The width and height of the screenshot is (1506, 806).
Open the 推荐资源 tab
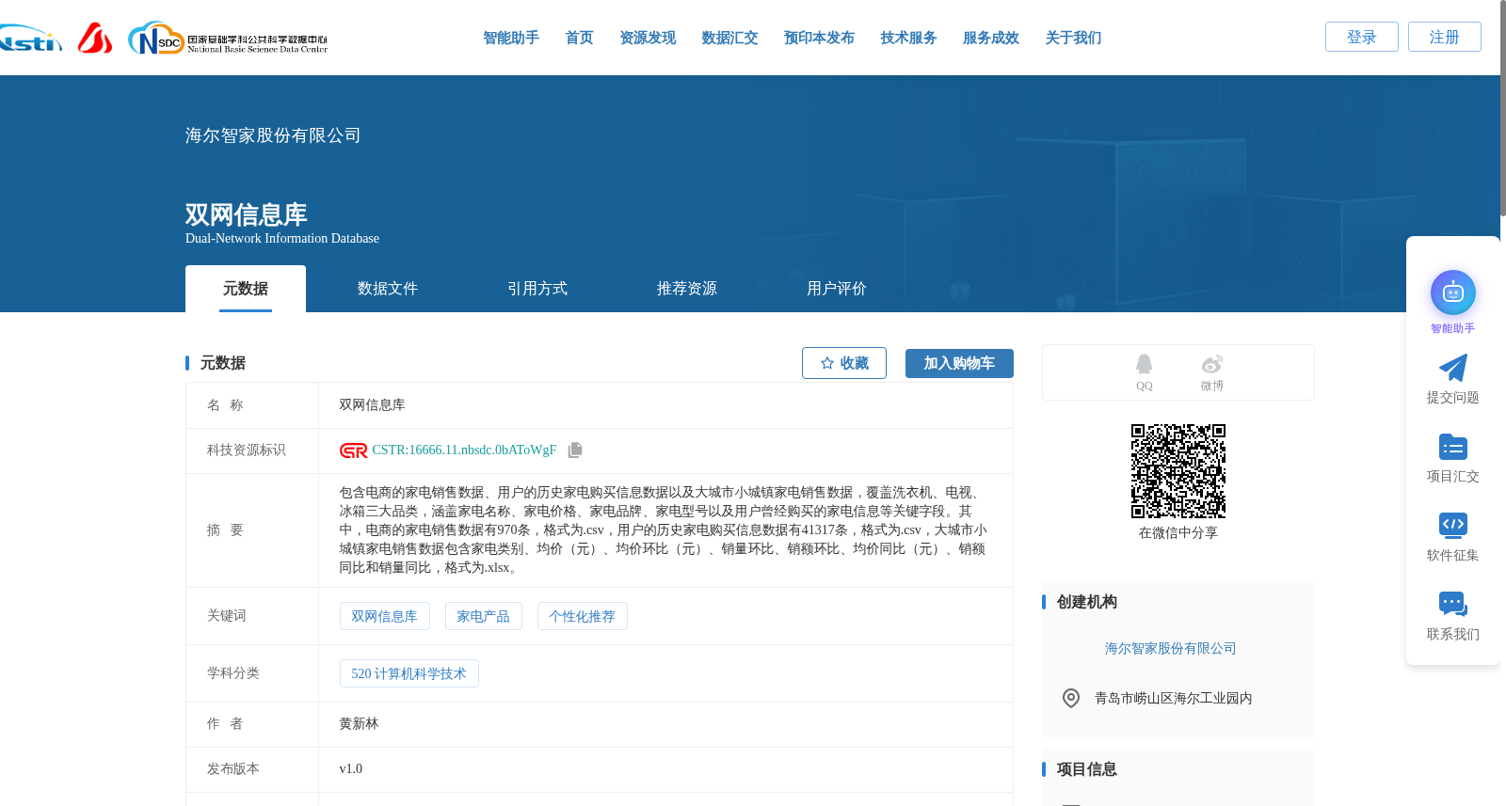click(x=687, y=289)
